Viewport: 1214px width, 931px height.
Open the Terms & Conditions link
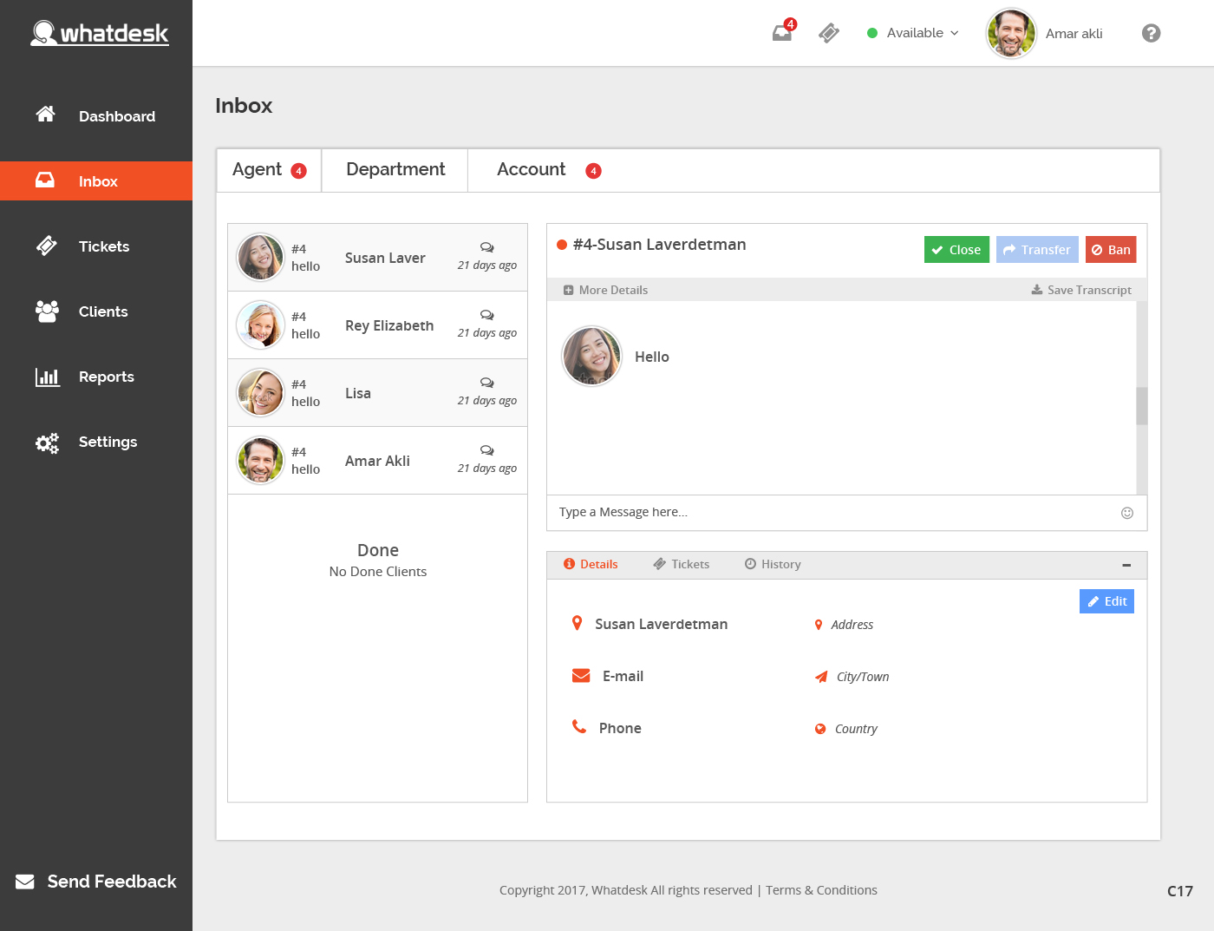click(x=821, y=889)
